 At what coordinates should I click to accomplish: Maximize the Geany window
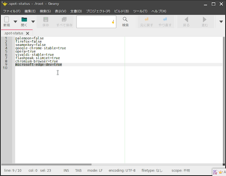(213, 4)
